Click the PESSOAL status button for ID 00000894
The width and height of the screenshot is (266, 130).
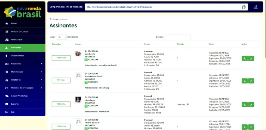[x=61, y=81]
